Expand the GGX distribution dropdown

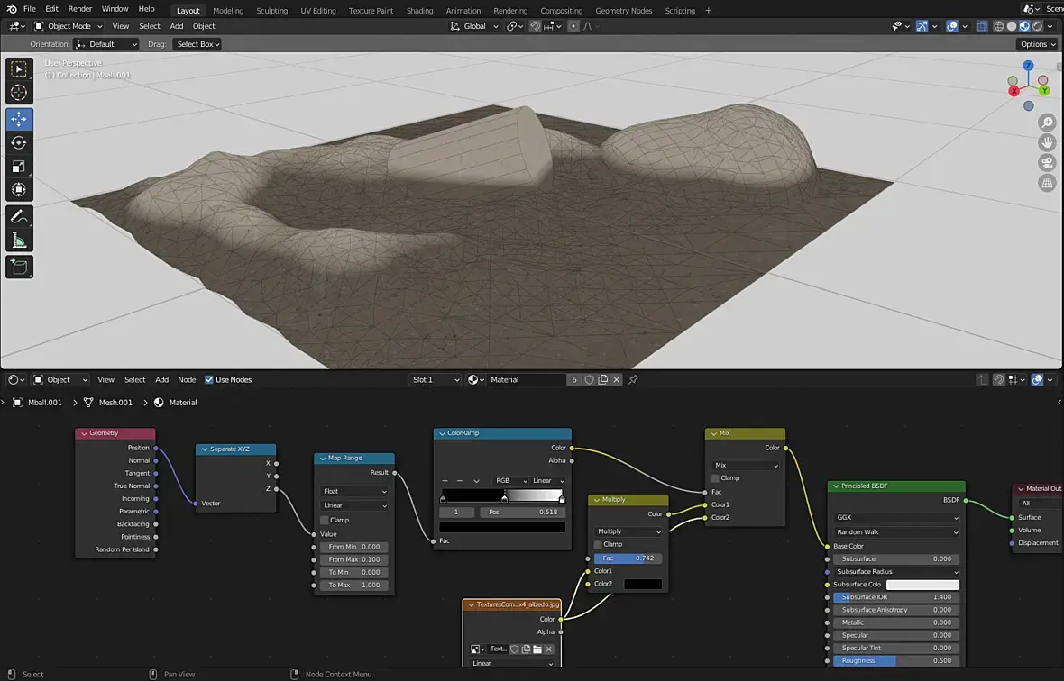(896, 518)
